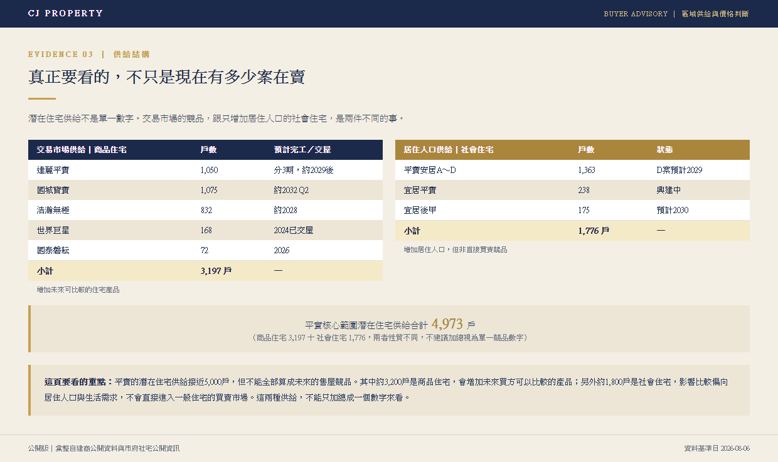Image resolution: width=778 pixels, height=462 pixels.
Task: Select the 世界巨星 row name
Action: point(53,230)
